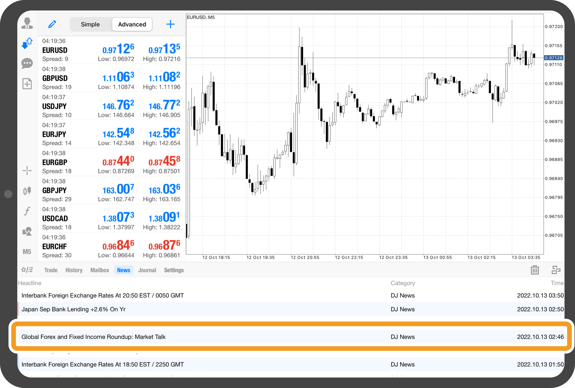The height and width of the screenshot is (388, 575).
Task: Click the new order document icon
Action: [27, 84]
